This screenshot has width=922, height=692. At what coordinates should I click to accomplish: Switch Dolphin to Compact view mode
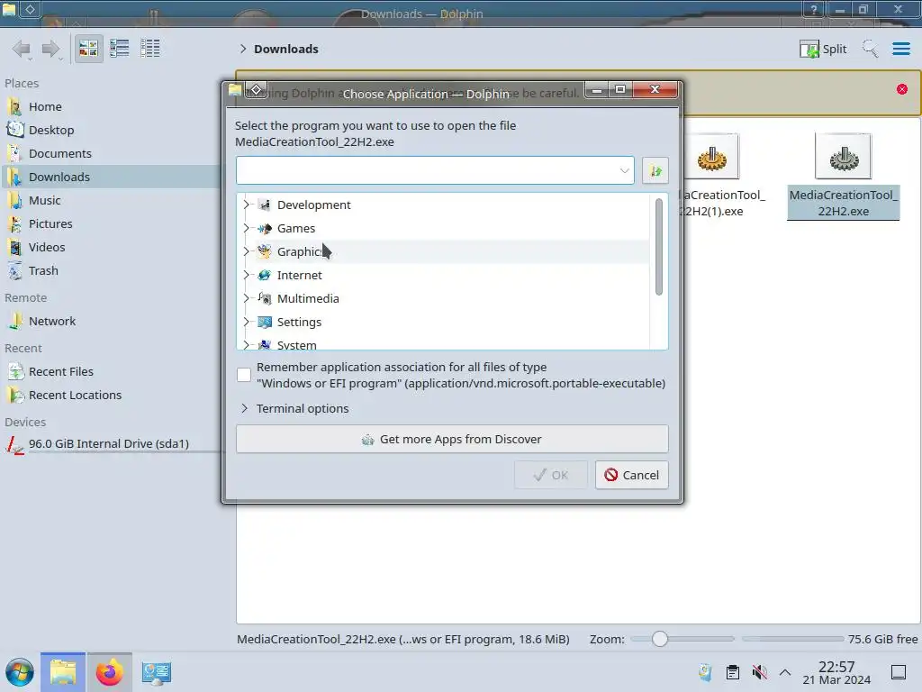[x=120, y=49]
